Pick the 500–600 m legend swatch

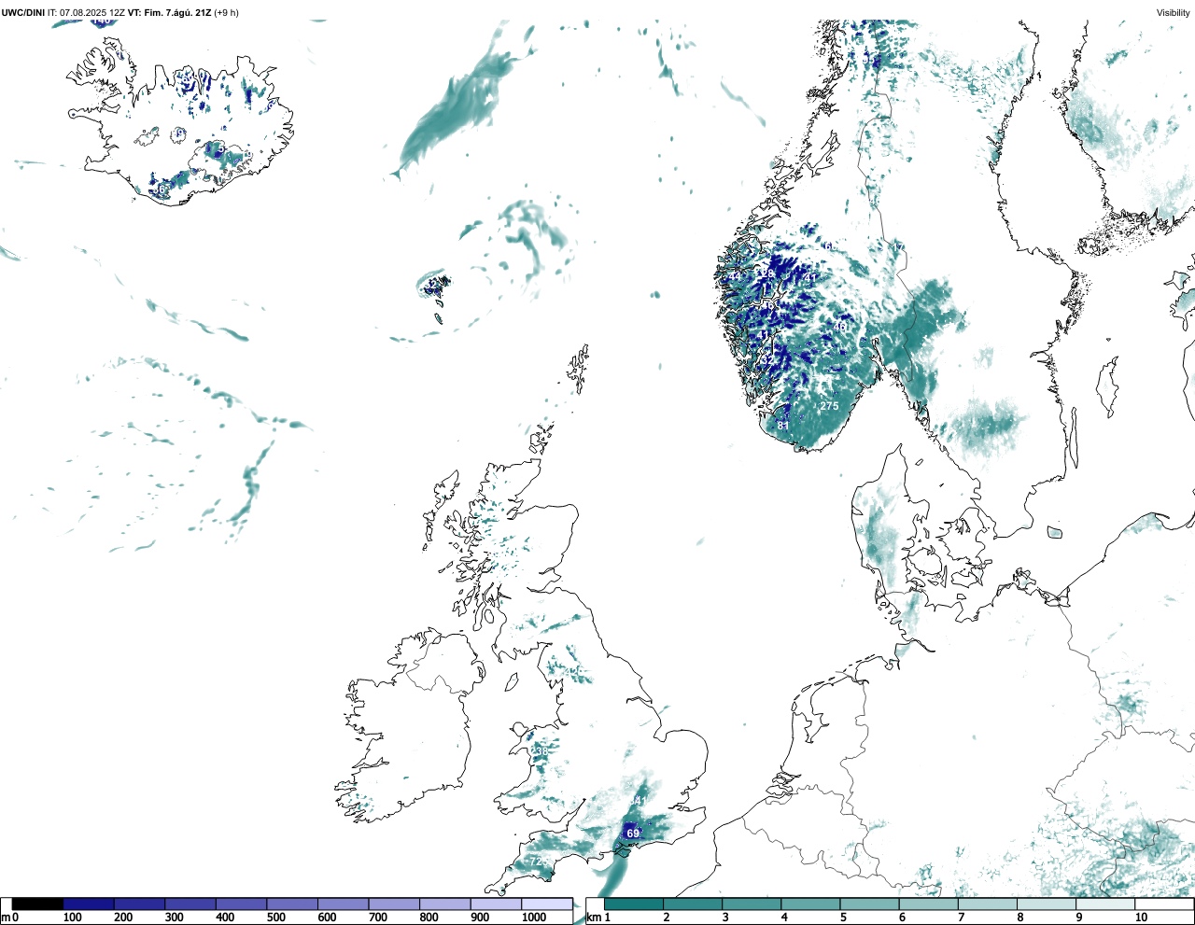[292, 904]
